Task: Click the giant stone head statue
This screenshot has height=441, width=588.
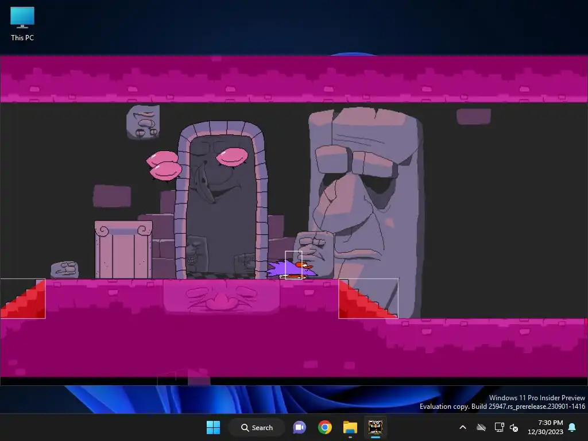Action: coord(366,212)
